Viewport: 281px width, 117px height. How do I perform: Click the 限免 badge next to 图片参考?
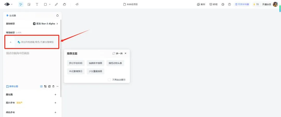19,103
